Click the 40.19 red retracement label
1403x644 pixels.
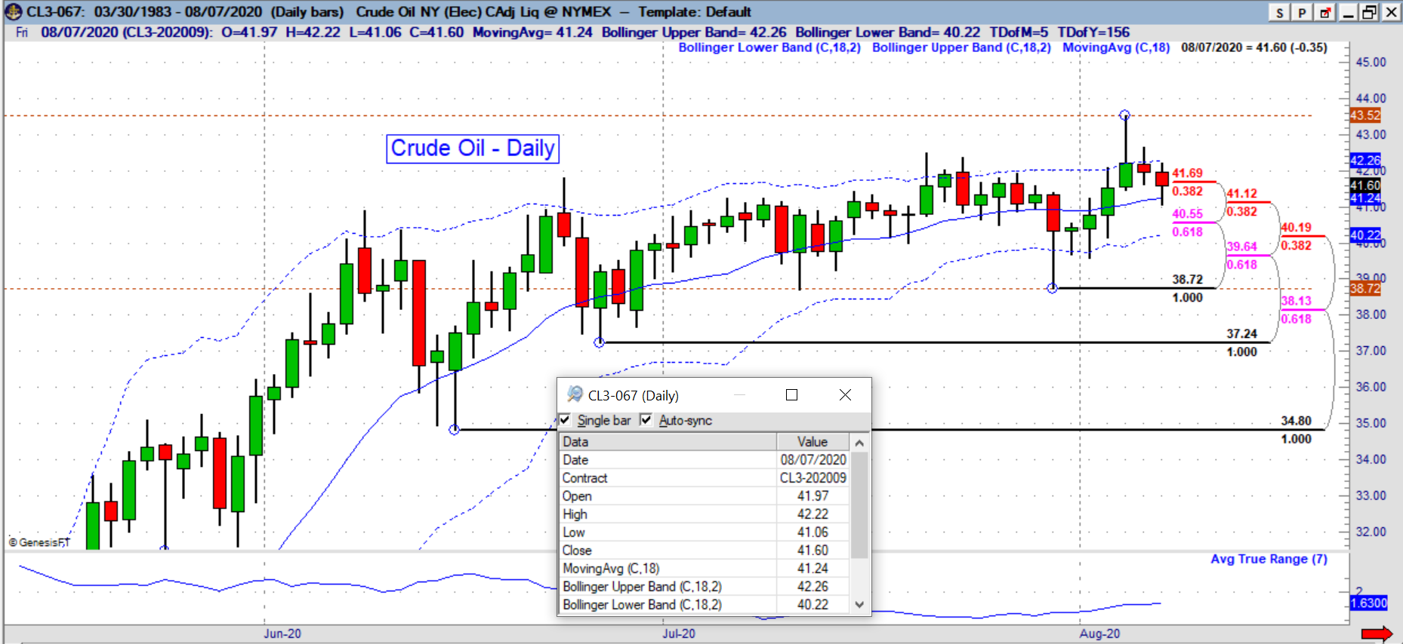[1296, 228]
